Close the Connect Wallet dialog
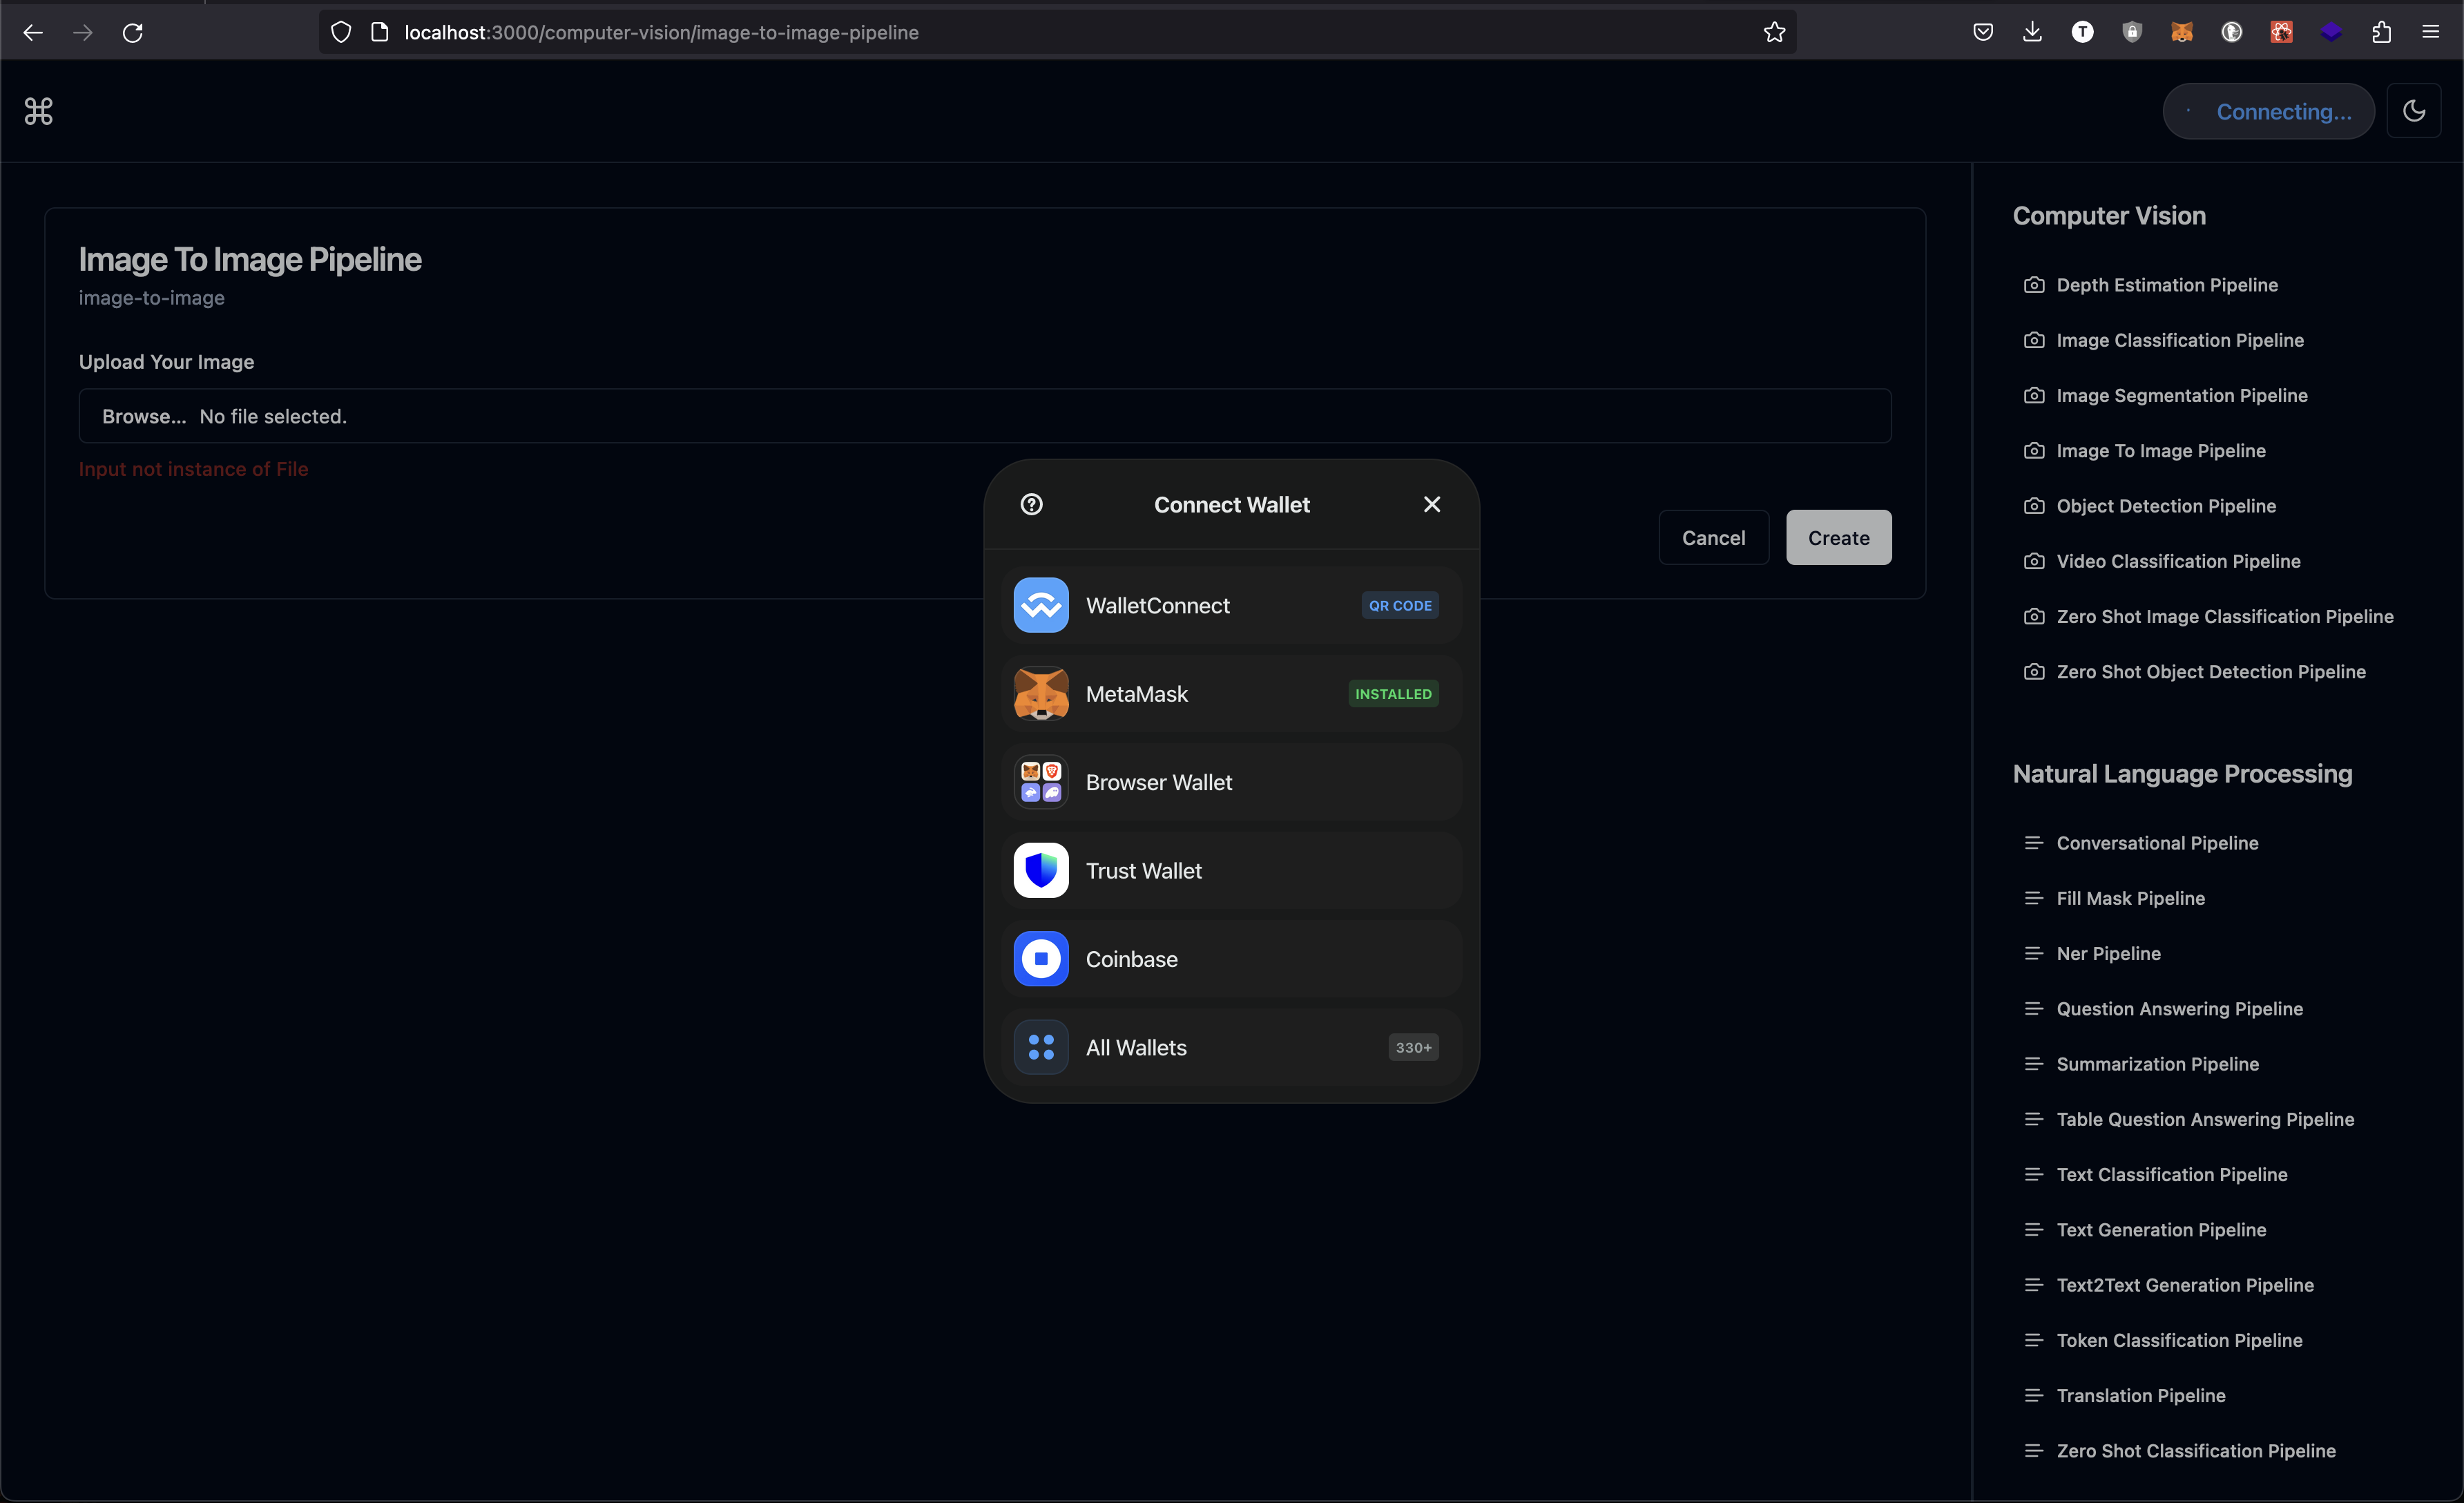The image size is (2464, 1503). tap(1432, 504)
